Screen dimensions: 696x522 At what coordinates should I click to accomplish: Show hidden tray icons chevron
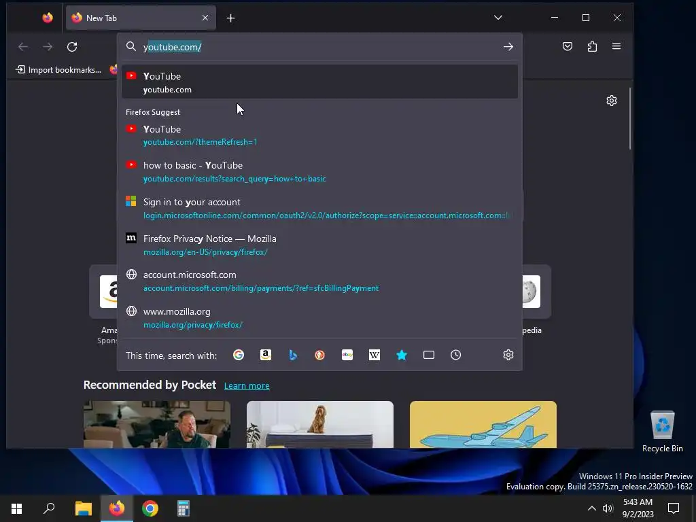(592, 508)
